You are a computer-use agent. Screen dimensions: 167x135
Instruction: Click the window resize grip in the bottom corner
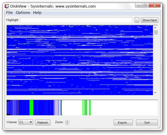click(x=159, y=127)
